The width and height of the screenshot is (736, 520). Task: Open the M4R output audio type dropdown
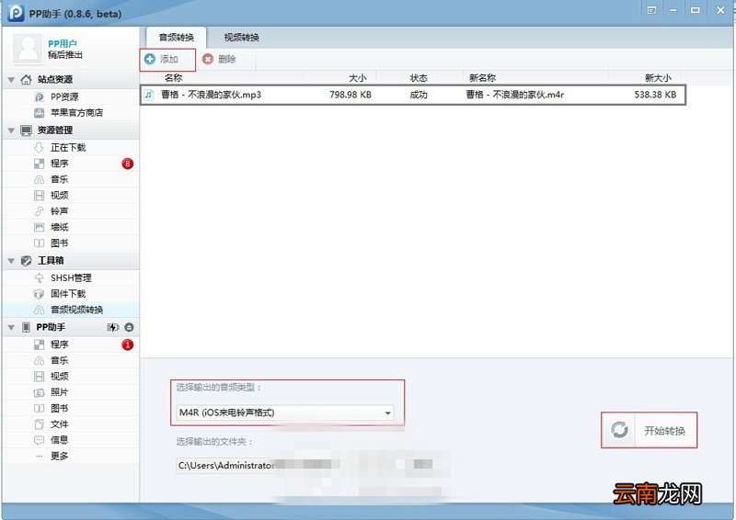point(285,413)
